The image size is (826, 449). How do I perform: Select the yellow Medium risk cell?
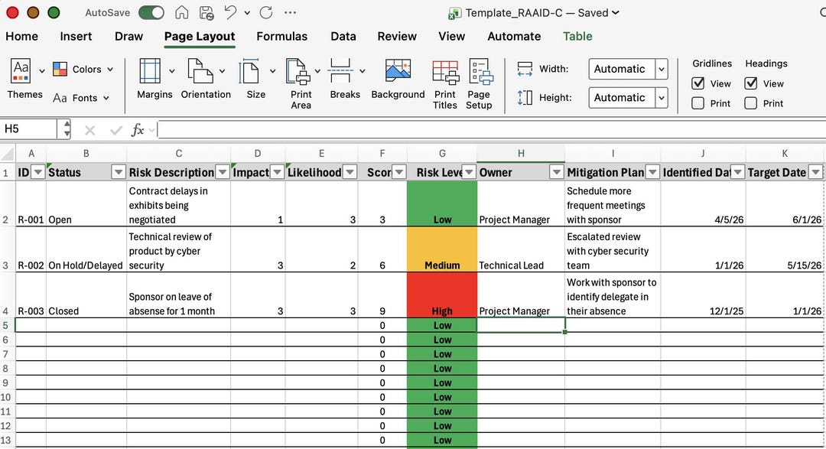(442, 249)
